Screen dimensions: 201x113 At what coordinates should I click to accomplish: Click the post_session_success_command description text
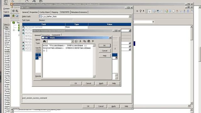tap(35, 98)
